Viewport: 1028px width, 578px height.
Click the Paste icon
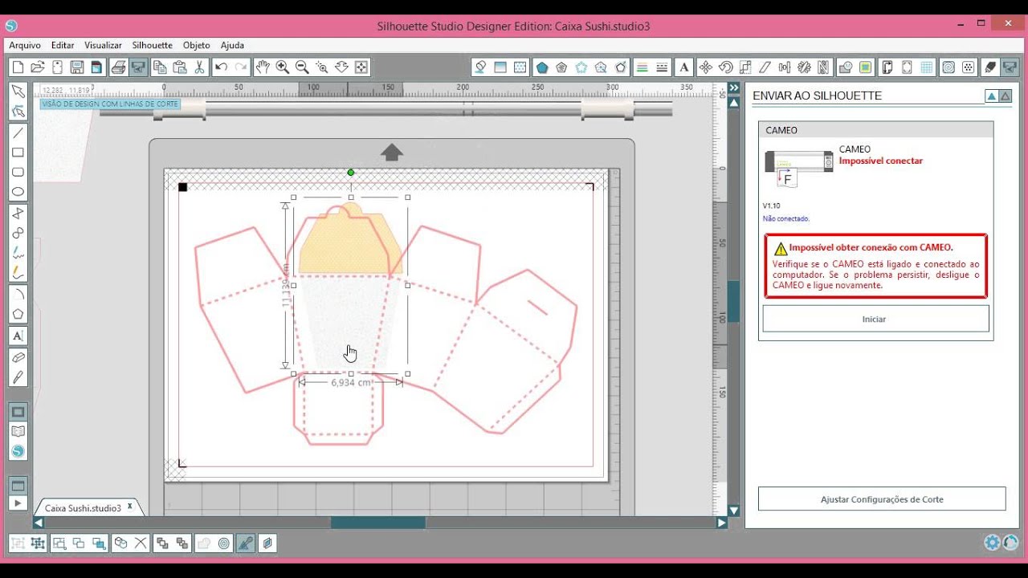(180, 67)
